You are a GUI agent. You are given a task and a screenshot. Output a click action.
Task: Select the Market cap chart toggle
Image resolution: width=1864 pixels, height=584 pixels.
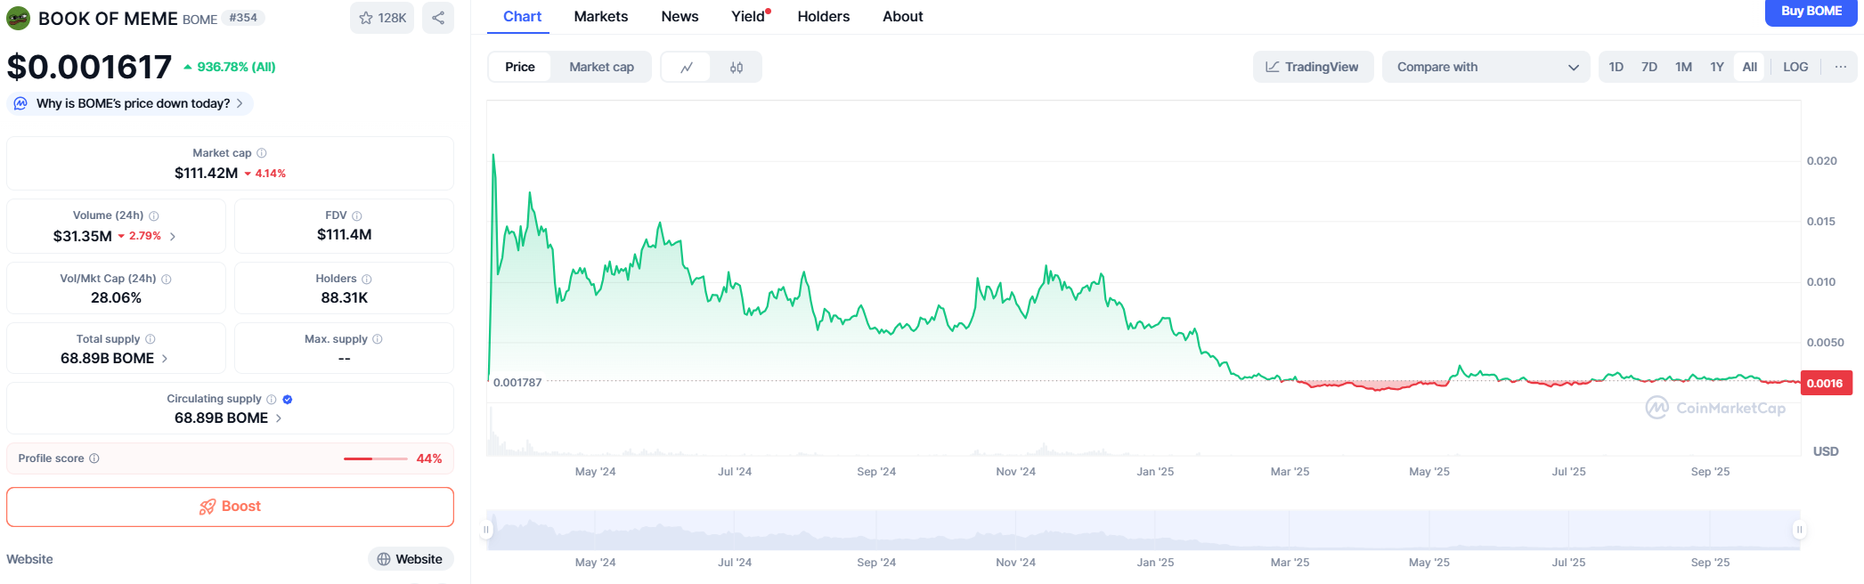601,68
